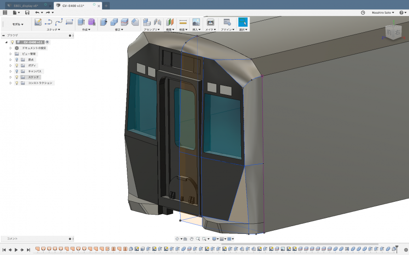Click the New Component assembly icon
The image size is (409, 255).
pyautogui.click(x=147, y=22)
